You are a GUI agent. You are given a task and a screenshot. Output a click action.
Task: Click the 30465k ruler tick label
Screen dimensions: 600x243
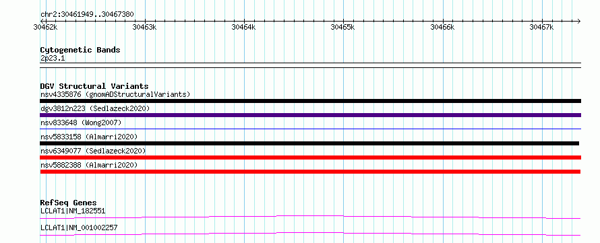point(343,27)
